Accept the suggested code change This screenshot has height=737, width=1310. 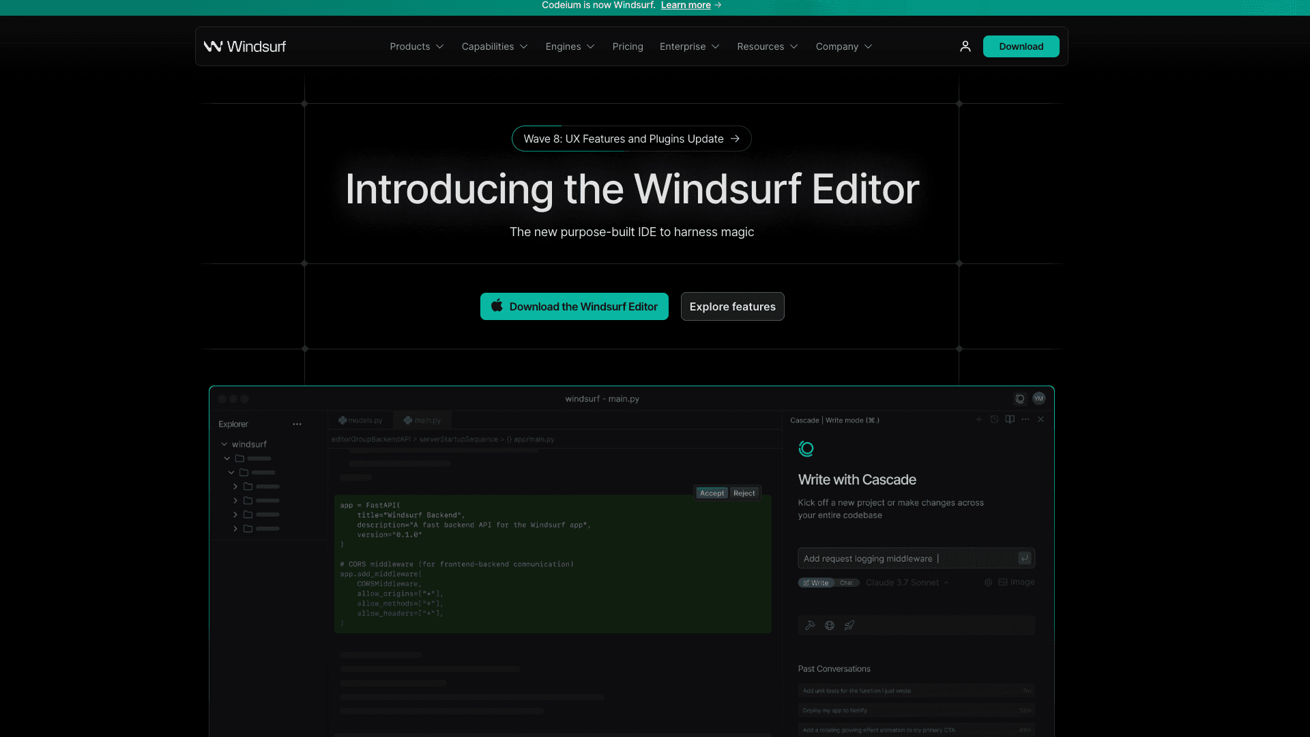[x=712, y=493]
